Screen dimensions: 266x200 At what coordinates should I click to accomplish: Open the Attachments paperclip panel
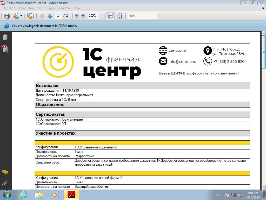point(5,183)
